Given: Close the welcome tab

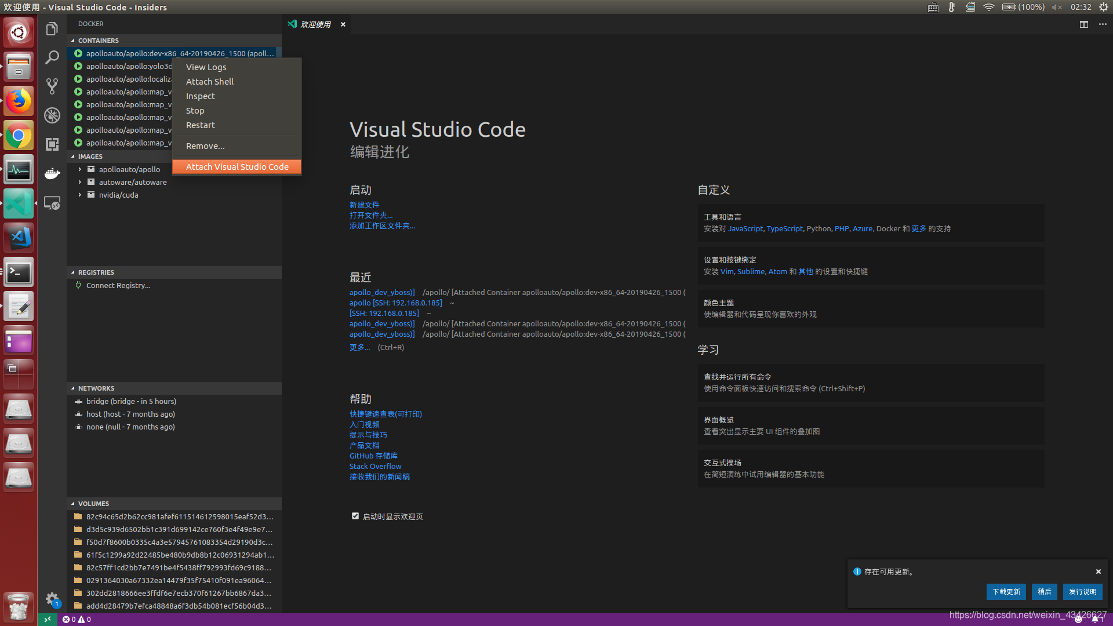Looking at the screenshot, I should point(343,24).
